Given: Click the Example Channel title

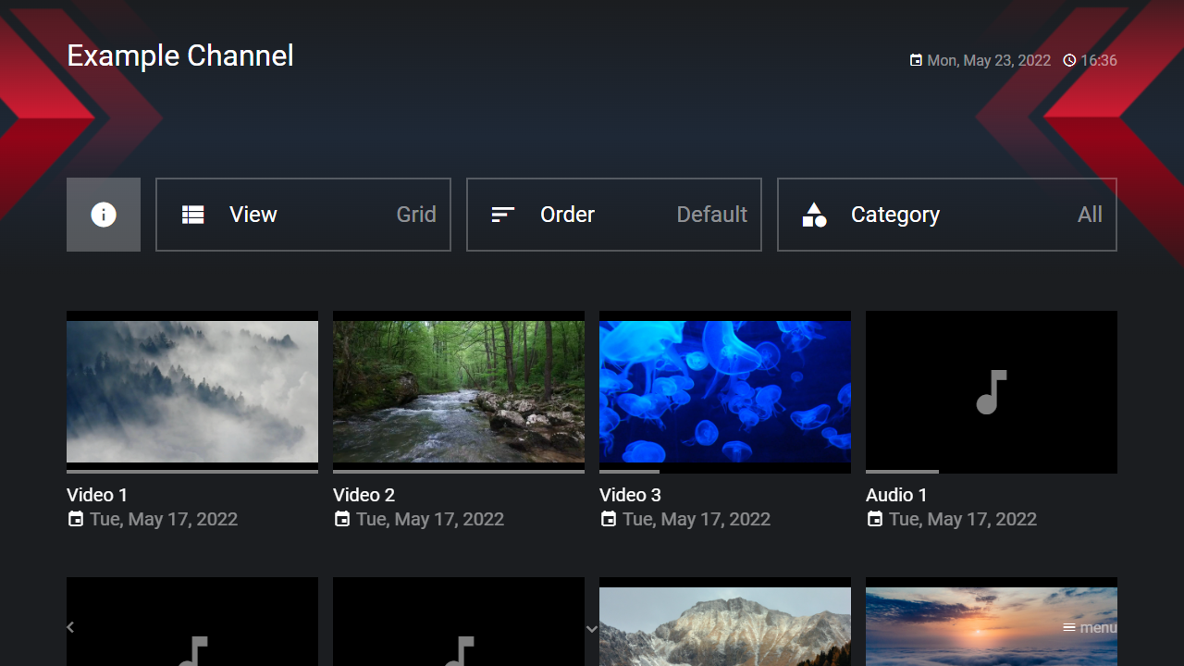Looking at the screenshot, I should (x=180, y=55).
